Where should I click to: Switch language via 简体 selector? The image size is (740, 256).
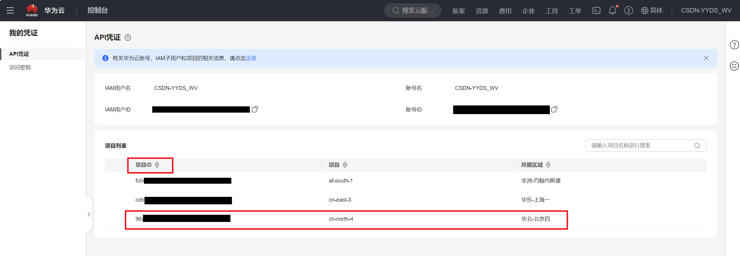pos(652,10)
